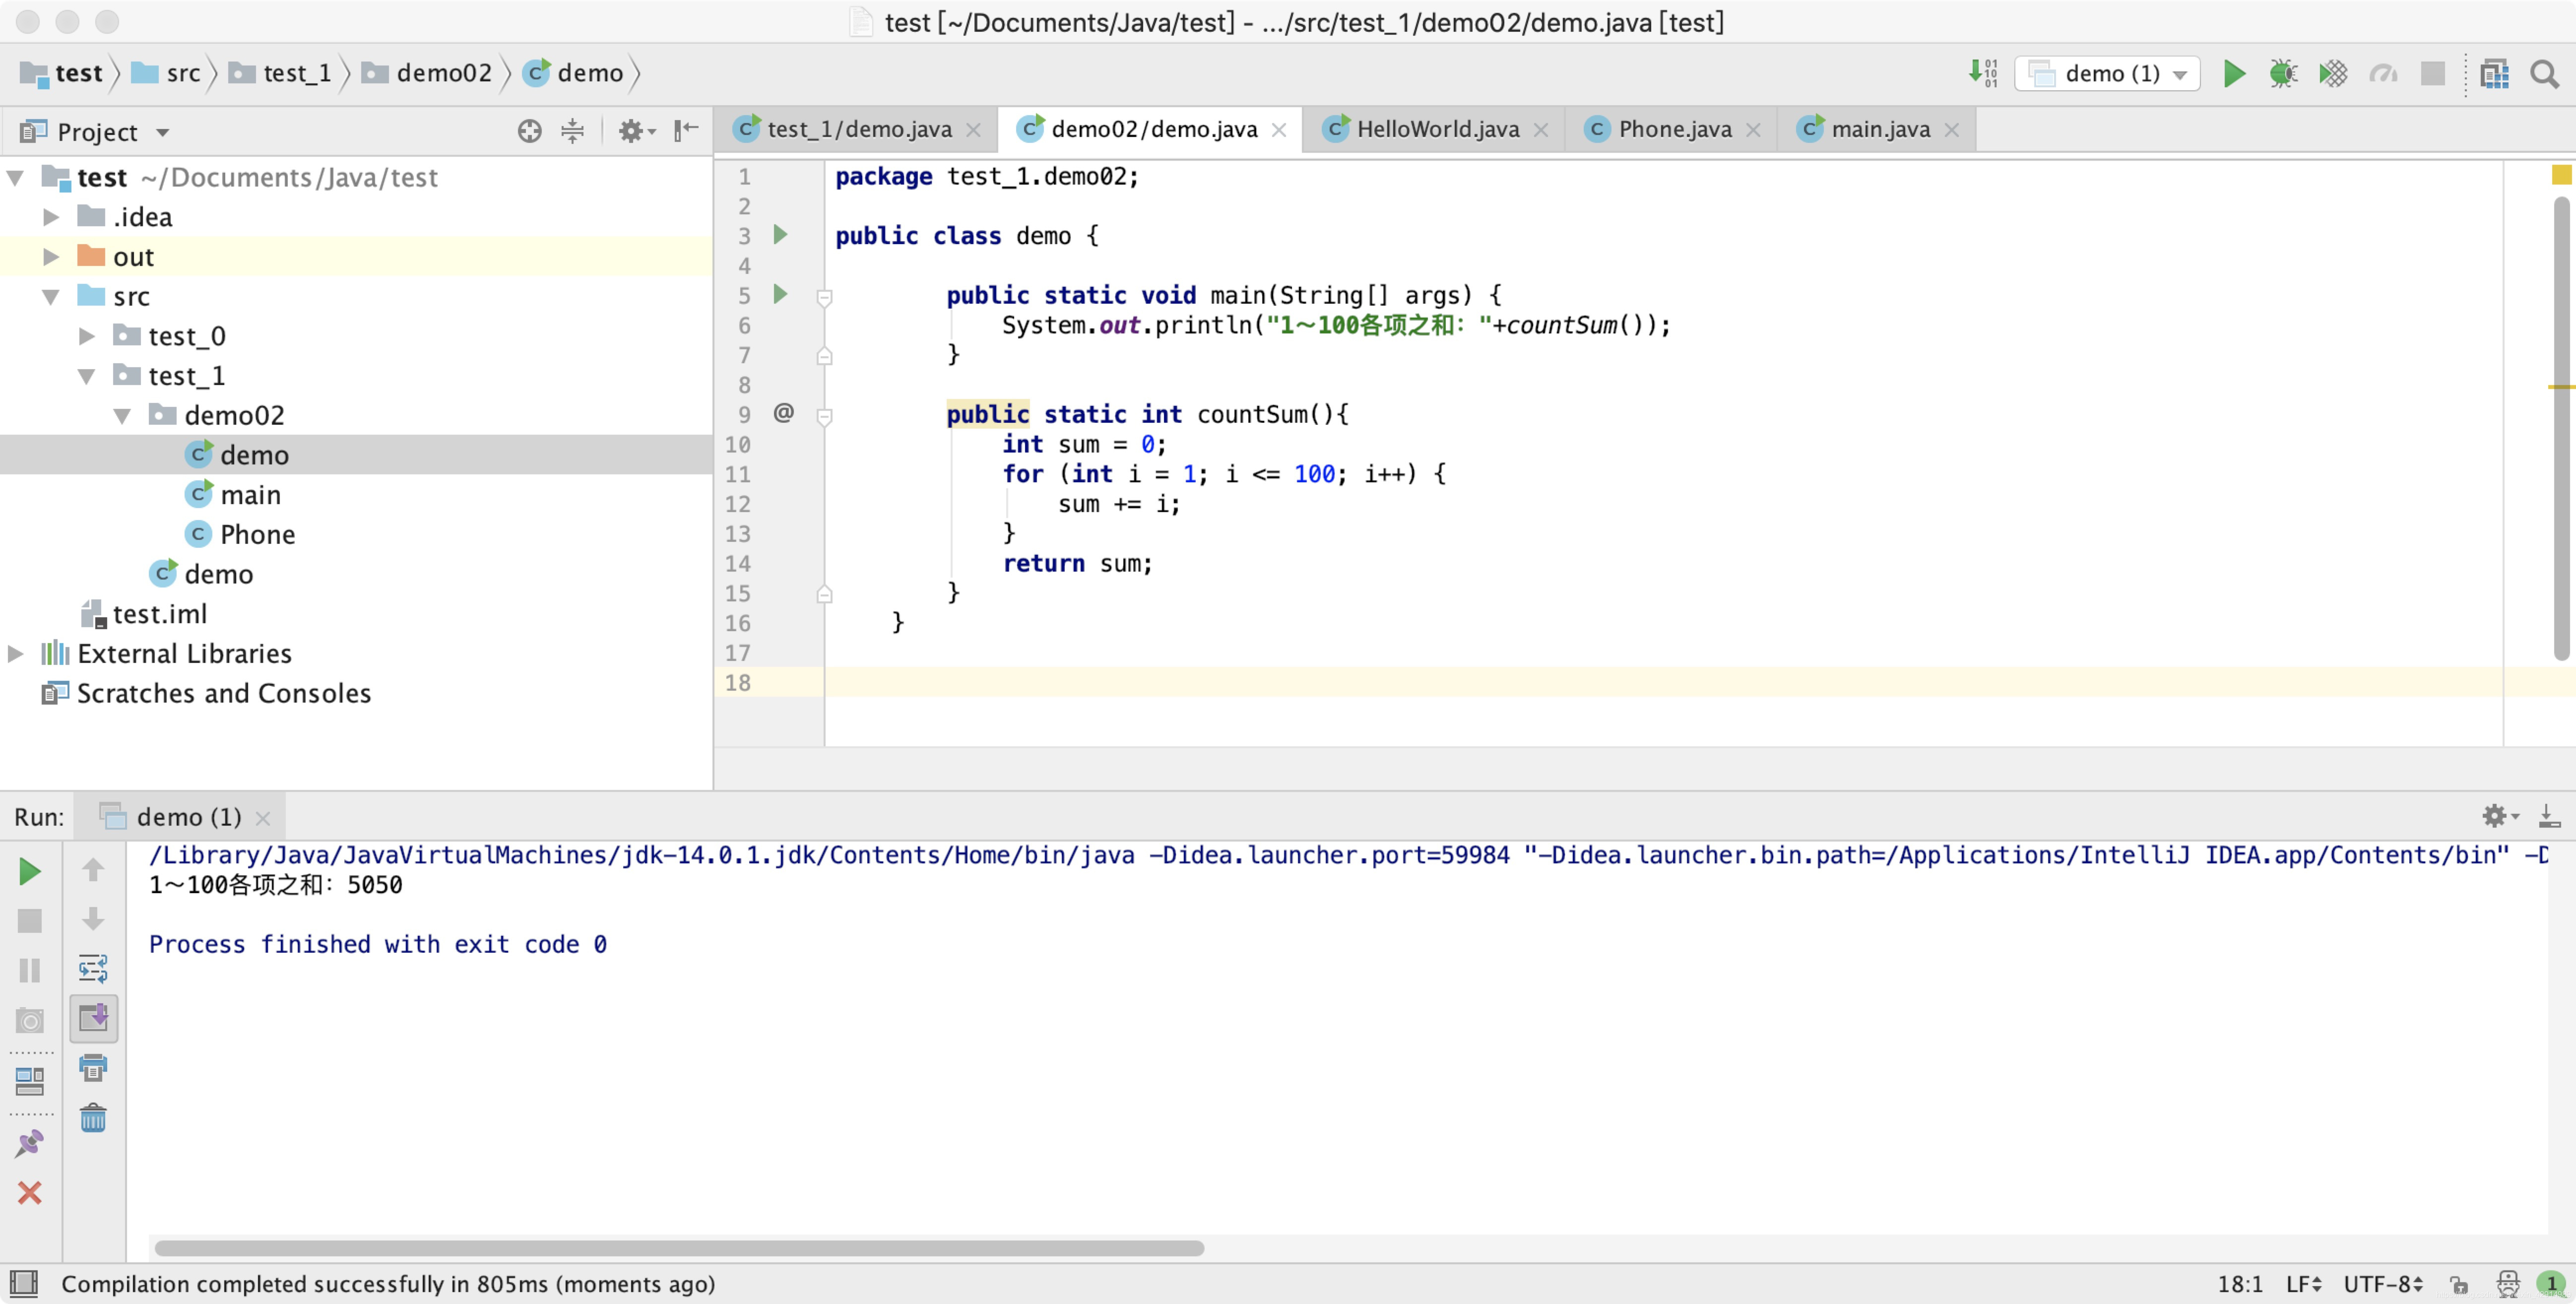Viewport: 2576px width, 1304px height.
Task: Pin the Run tab
Action: click(30, 1143)
